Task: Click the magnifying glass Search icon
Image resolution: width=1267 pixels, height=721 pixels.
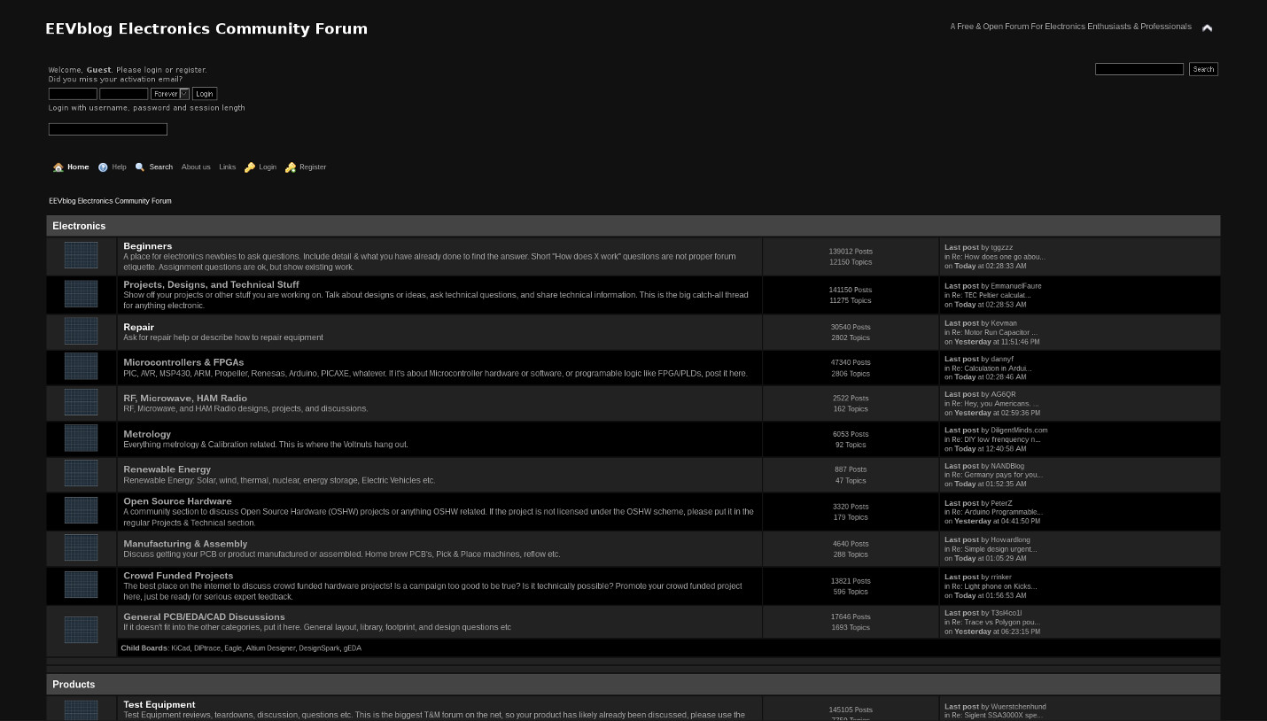Action: (x=140, y=167)
